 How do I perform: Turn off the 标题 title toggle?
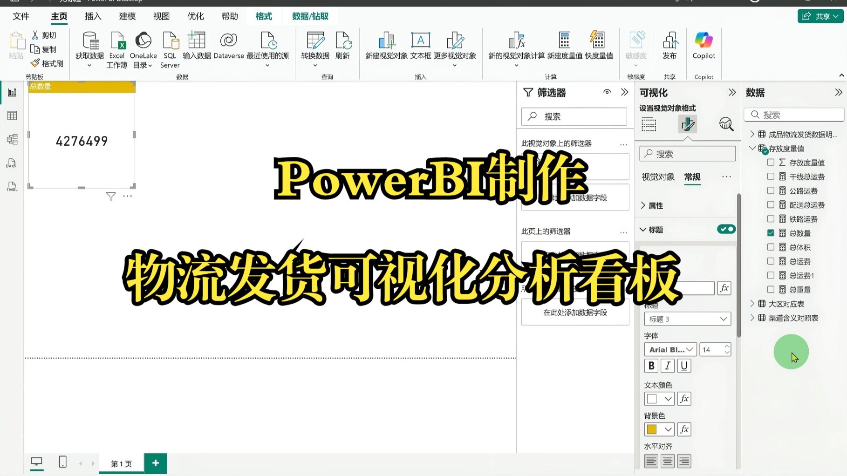(725, 229)
